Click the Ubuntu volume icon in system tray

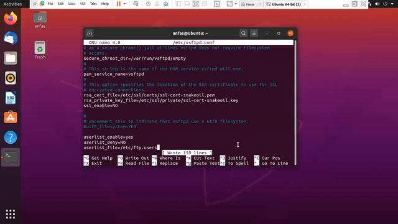[377, 4]
